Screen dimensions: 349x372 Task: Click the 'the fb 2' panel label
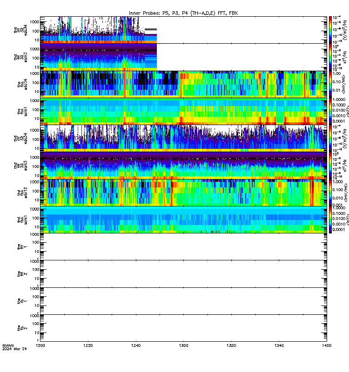(22, 328)
